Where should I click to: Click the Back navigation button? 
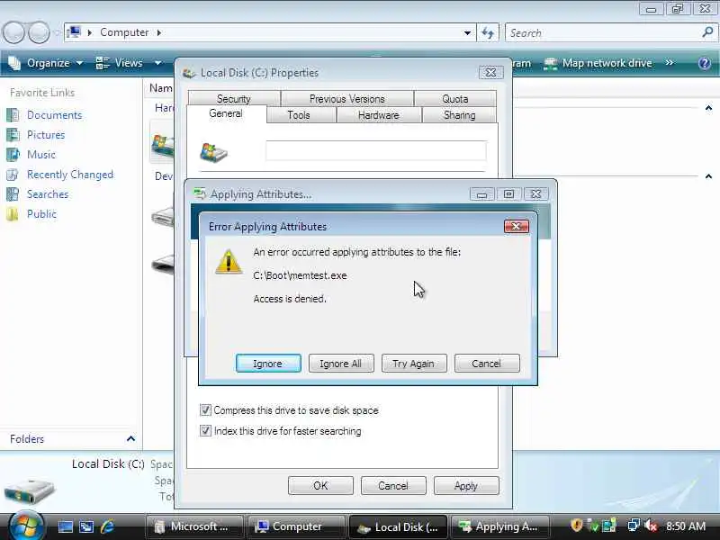[13, 32]
